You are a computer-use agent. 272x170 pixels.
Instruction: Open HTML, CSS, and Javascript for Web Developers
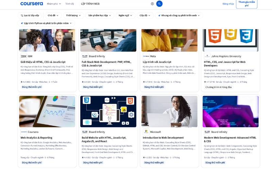pyautogui.click(x=225, y=64)
